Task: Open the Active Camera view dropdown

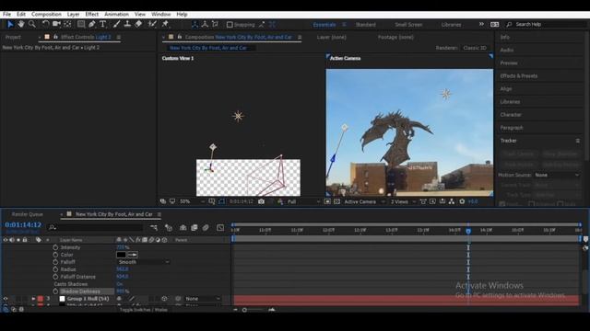Action: [x=365, y=201]
